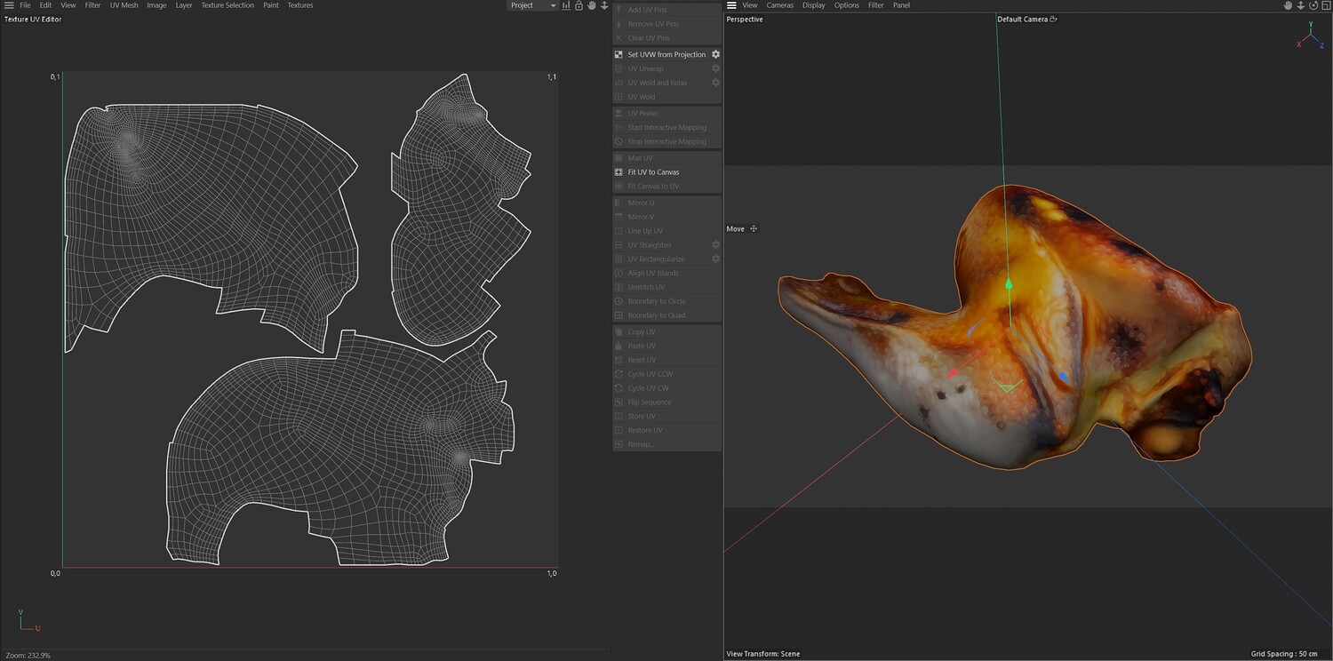Open Set UVW from Projection settings gear
This screenshot has height=661, width=1333.
coord(715,54)
